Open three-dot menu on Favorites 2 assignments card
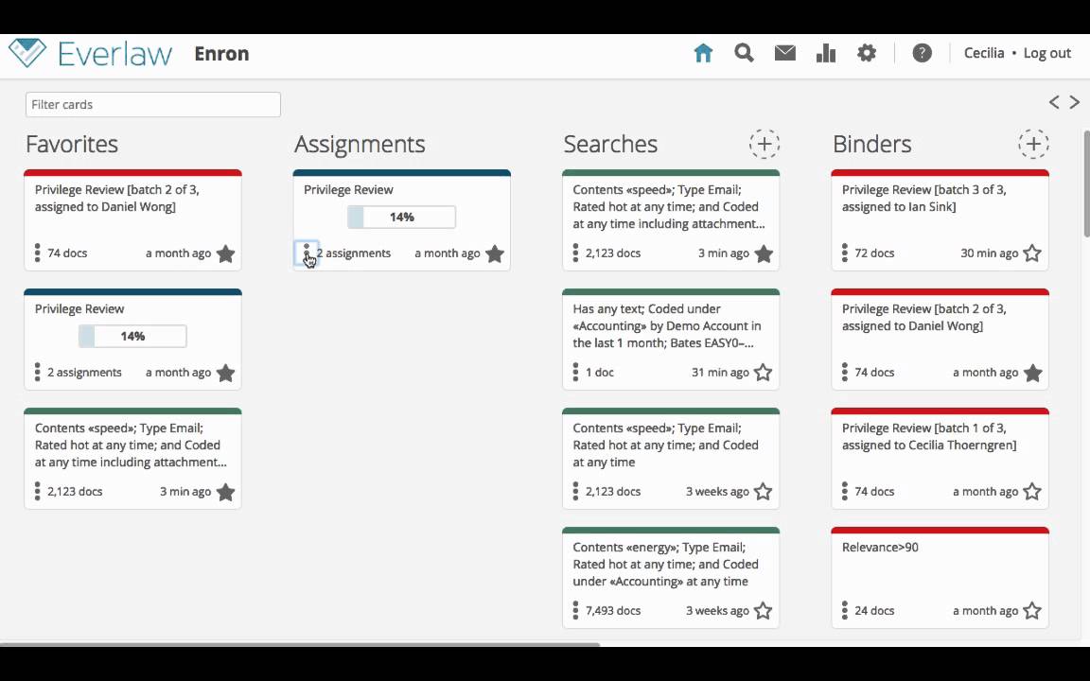This screenshot has height=681, width=1090. 38,373
